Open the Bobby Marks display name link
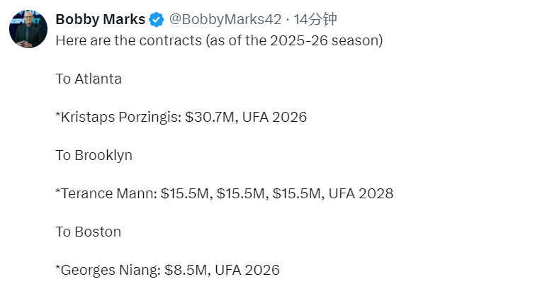Image resolution: width=535 pixels, height=284 pixels. tap(101, 19)
